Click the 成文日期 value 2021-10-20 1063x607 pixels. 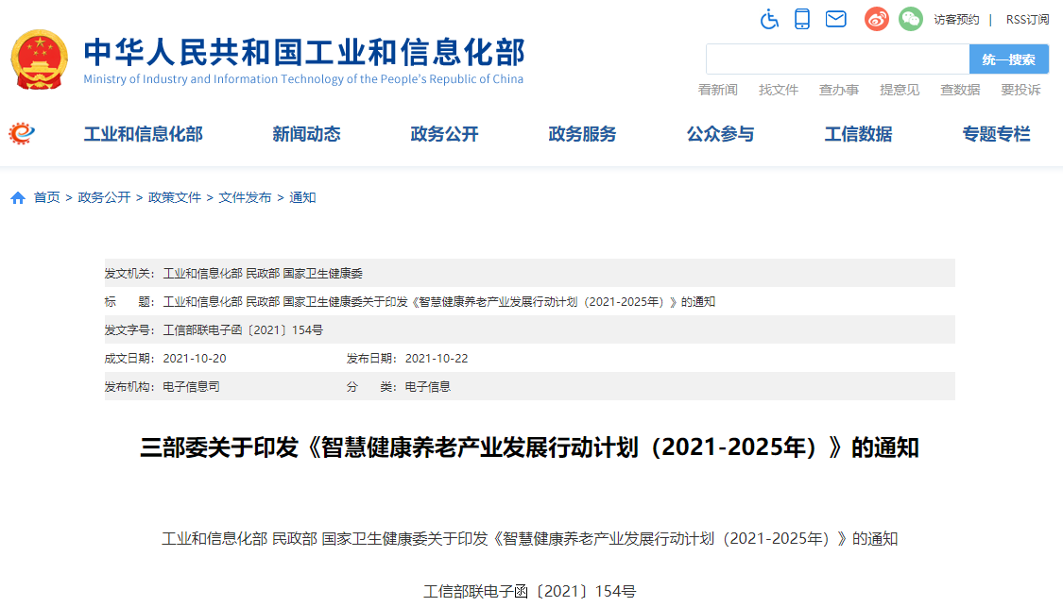pos(195,359)
